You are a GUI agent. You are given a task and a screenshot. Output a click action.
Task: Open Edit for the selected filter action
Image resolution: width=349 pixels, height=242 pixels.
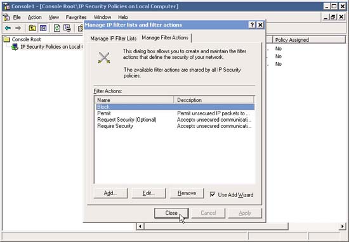pyautogui.click(x=148, y=193)
